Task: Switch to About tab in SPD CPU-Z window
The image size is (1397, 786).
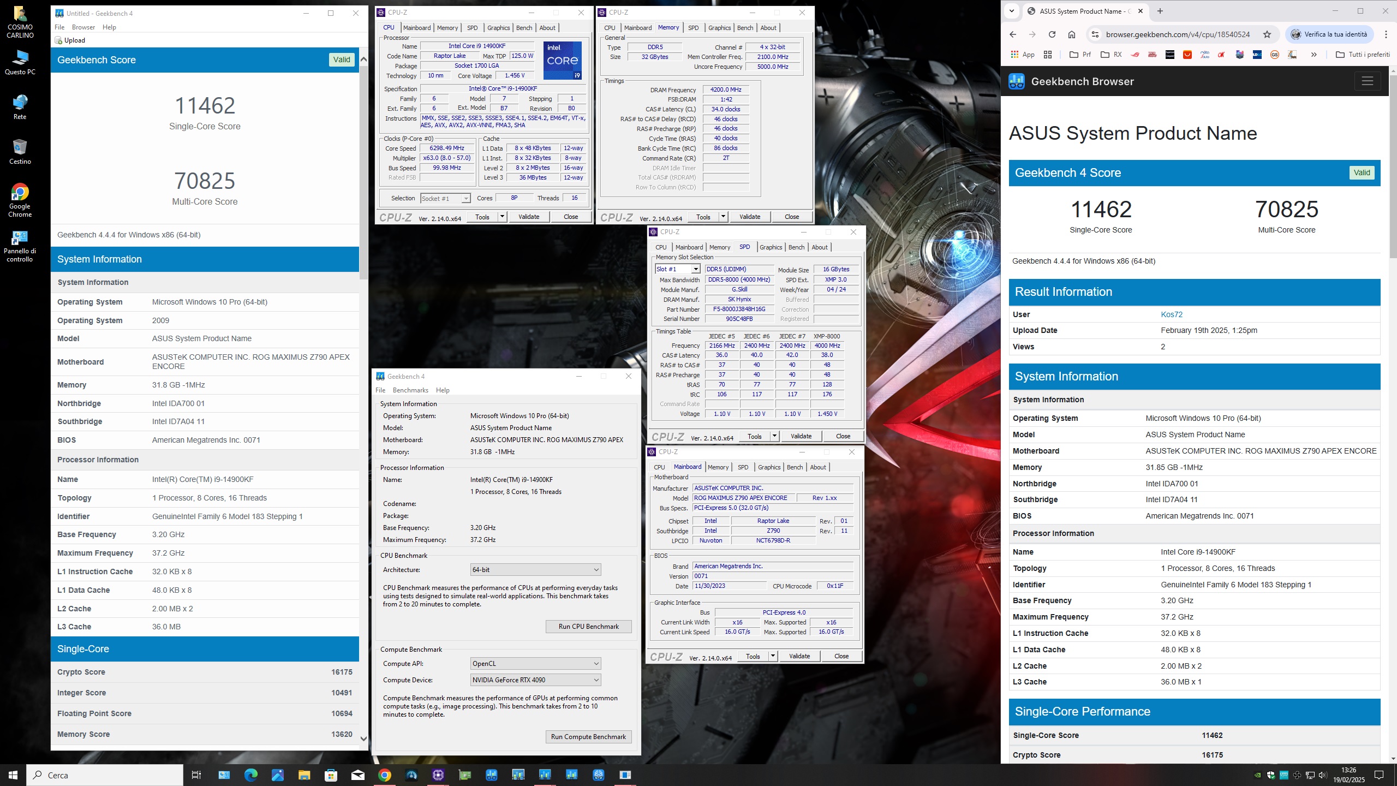Action: click(x=820, y=247)
